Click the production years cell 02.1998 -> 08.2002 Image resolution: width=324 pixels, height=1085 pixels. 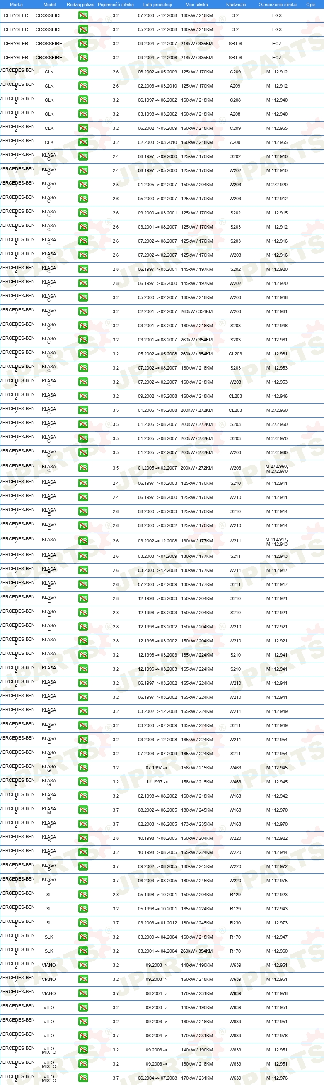157,796
